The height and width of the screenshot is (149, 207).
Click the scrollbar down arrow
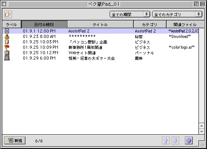pyautogui.click(x=202, y=132)
